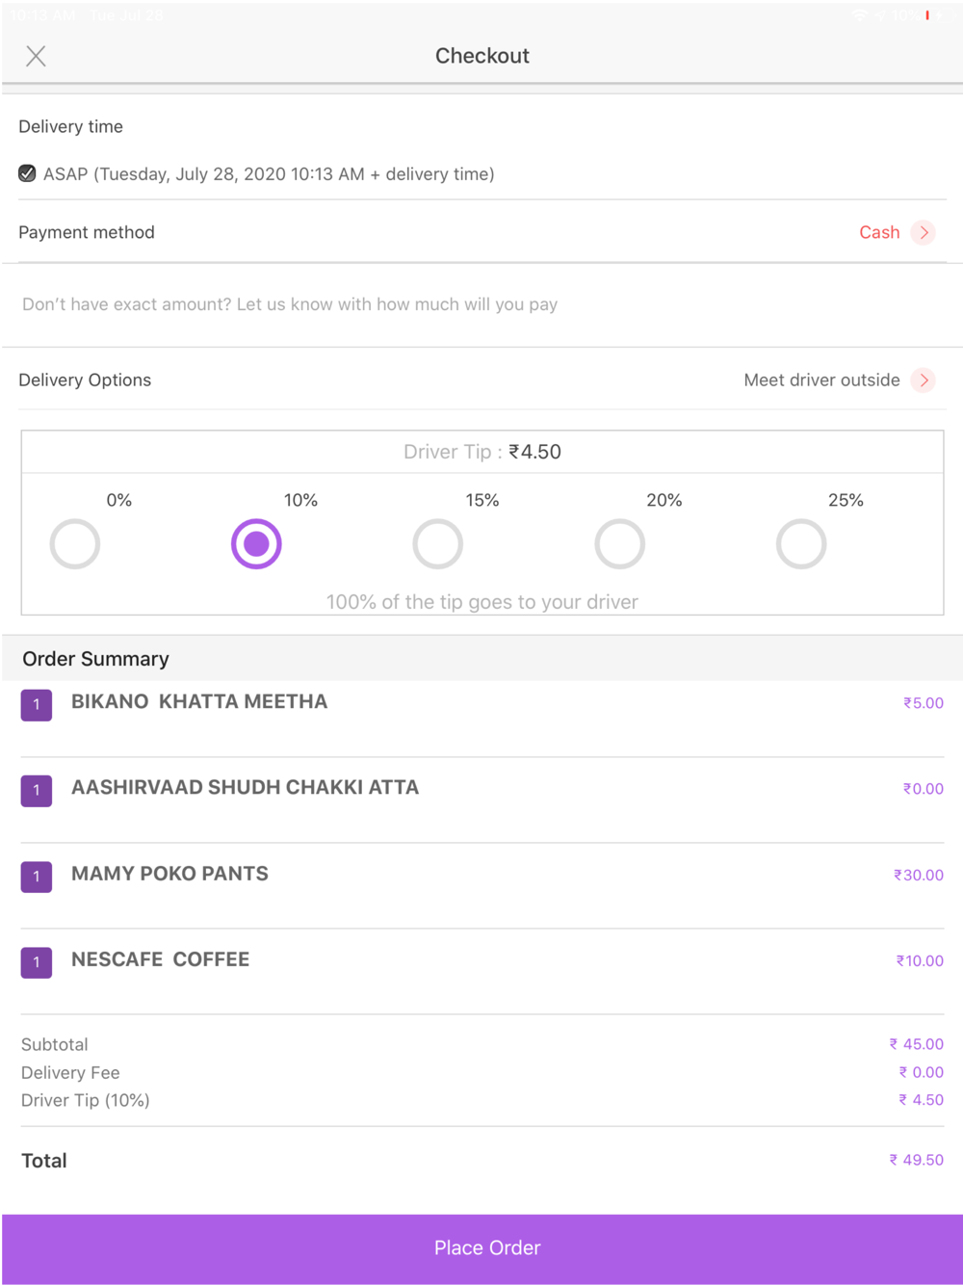963x1285 pixels.
Task: Open the Meet driver outside option
Action: point(821,380)
